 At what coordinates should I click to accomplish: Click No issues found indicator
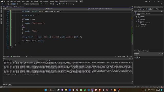click(x=16, y=56)
